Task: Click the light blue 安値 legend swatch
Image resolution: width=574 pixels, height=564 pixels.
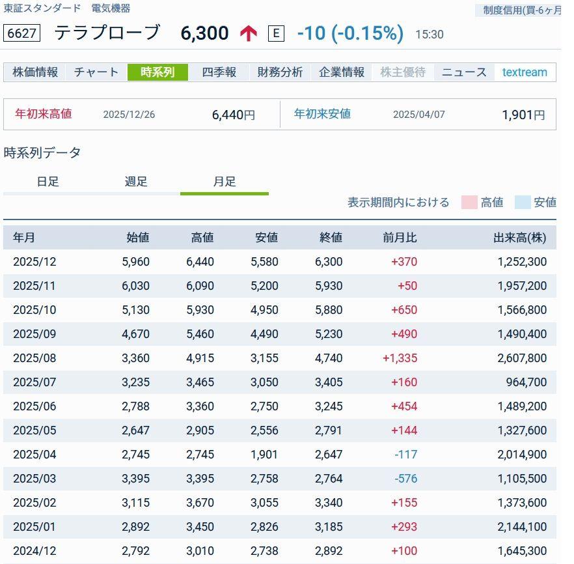Action: (x=523, y=203)
